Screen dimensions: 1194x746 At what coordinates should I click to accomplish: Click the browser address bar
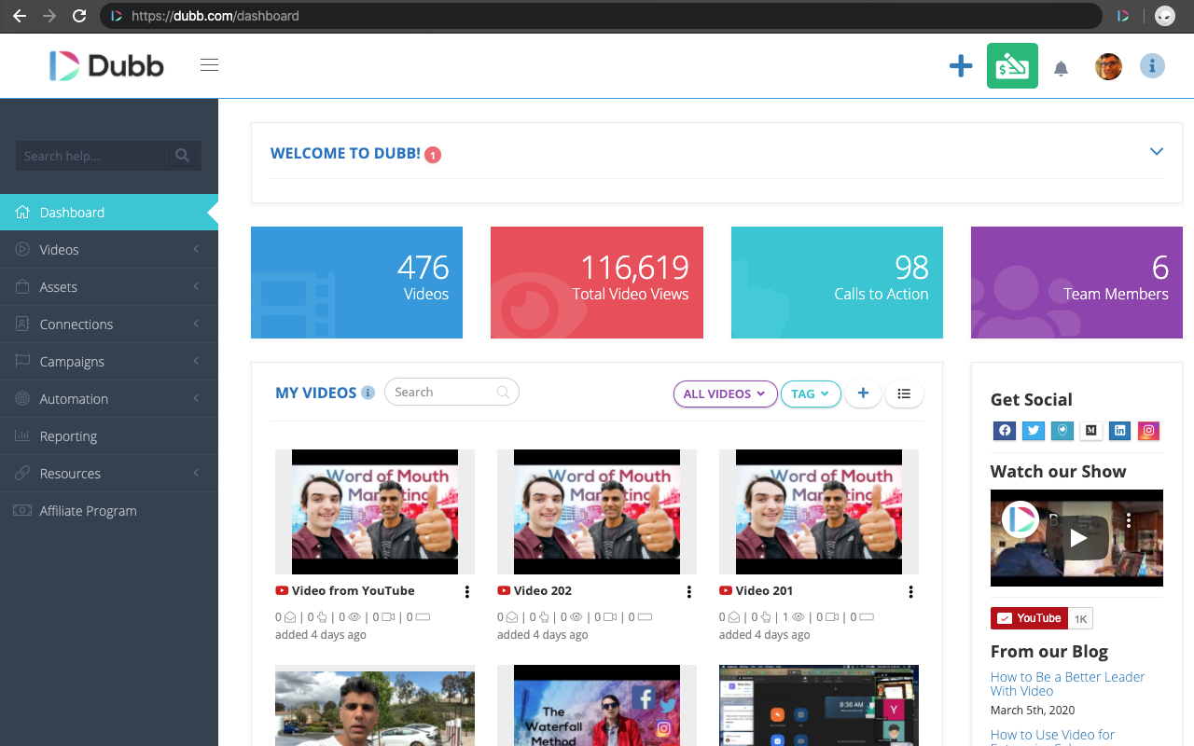tap(601, 16)
